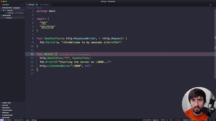Switch to the cookie.go editor tab
This screenshot has width=216, height=121.
tap(45, 5)
